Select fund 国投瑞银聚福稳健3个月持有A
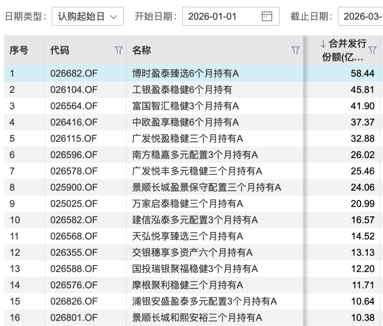This screenshot has width=383, height=326. 195,269
